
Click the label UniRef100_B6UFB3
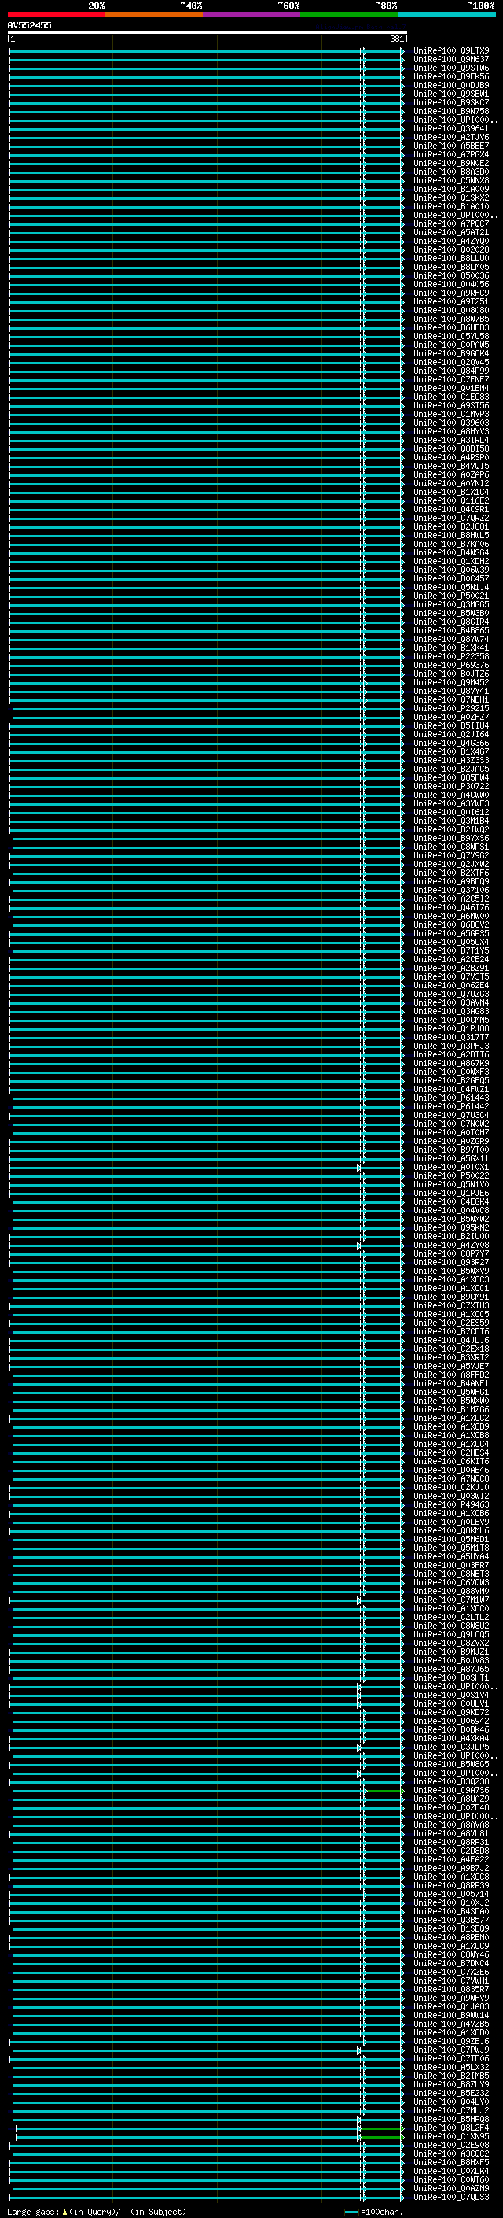point(450,327)
